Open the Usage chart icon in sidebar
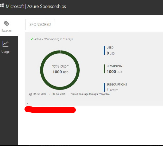163x146 pixels. click(5, 44)
